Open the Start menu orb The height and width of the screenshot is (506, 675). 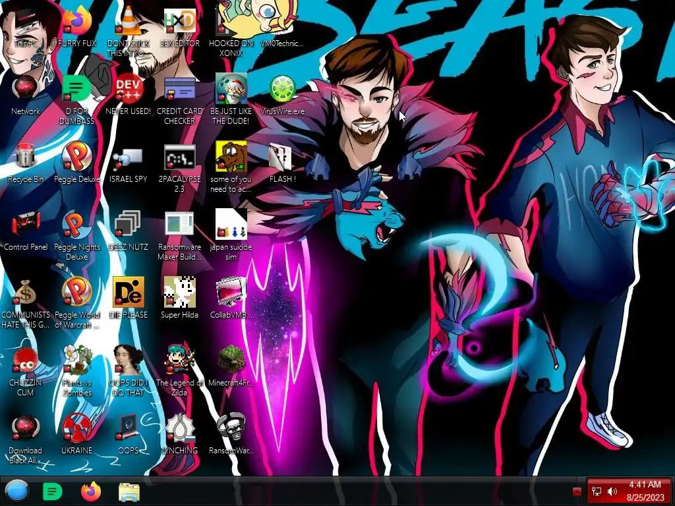click(x=16, y=491)
